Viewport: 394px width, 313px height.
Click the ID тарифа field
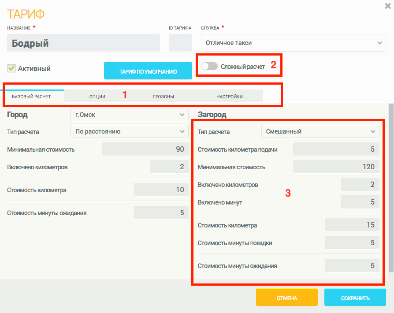[180, 43]
